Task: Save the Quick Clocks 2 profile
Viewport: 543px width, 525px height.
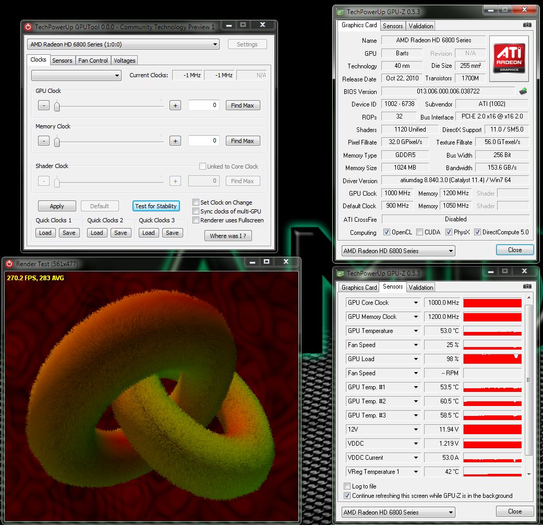Action: coord(120,233)
